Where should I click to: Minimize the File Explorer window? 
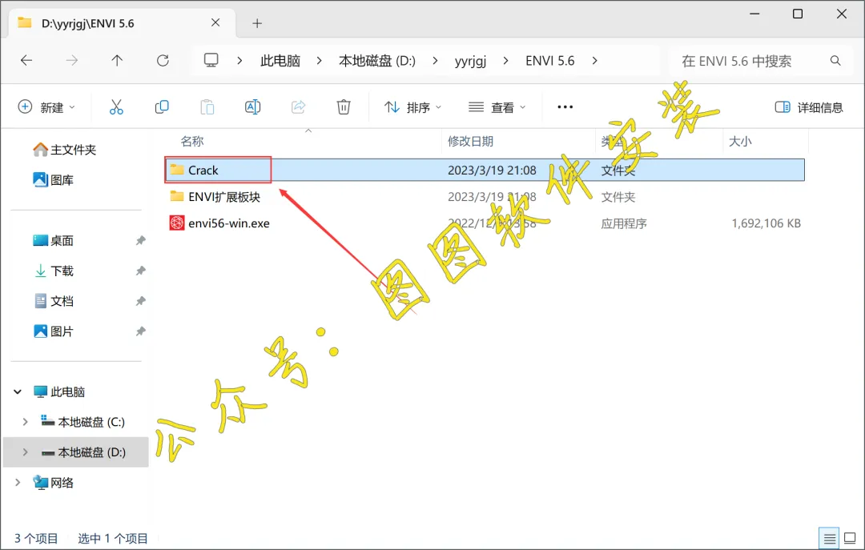point(754,14)
